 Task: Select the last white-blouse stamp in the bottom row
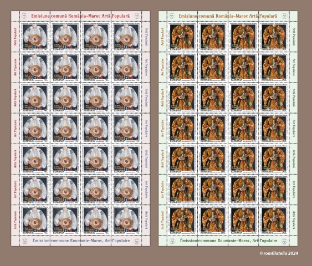tap(126, 220)
